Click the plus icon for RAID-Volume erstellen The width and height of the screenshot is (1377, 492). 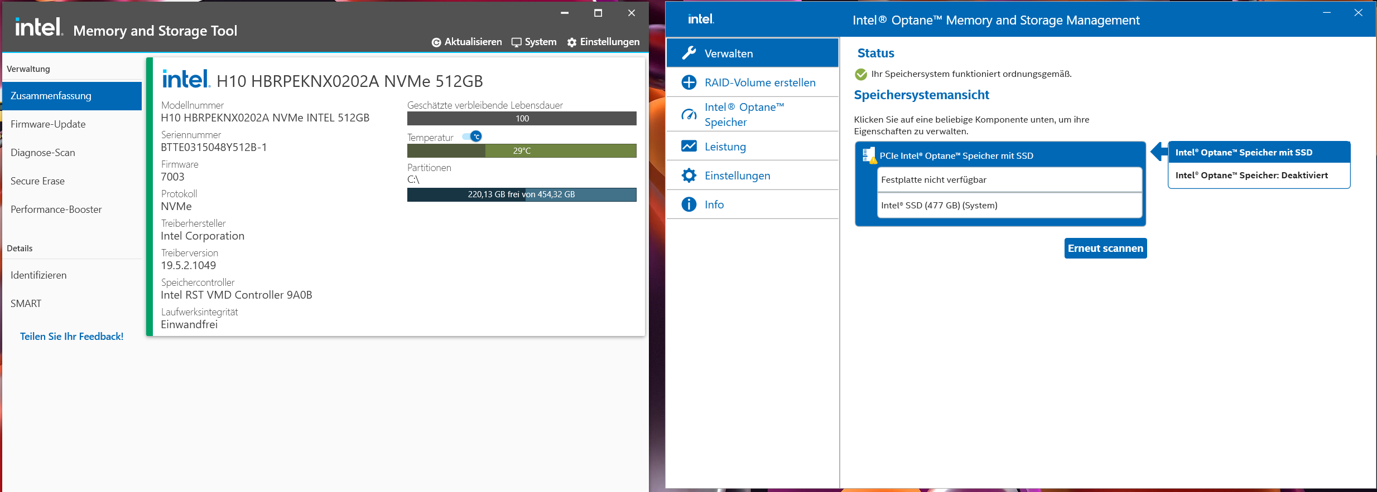tap(689, 82)
